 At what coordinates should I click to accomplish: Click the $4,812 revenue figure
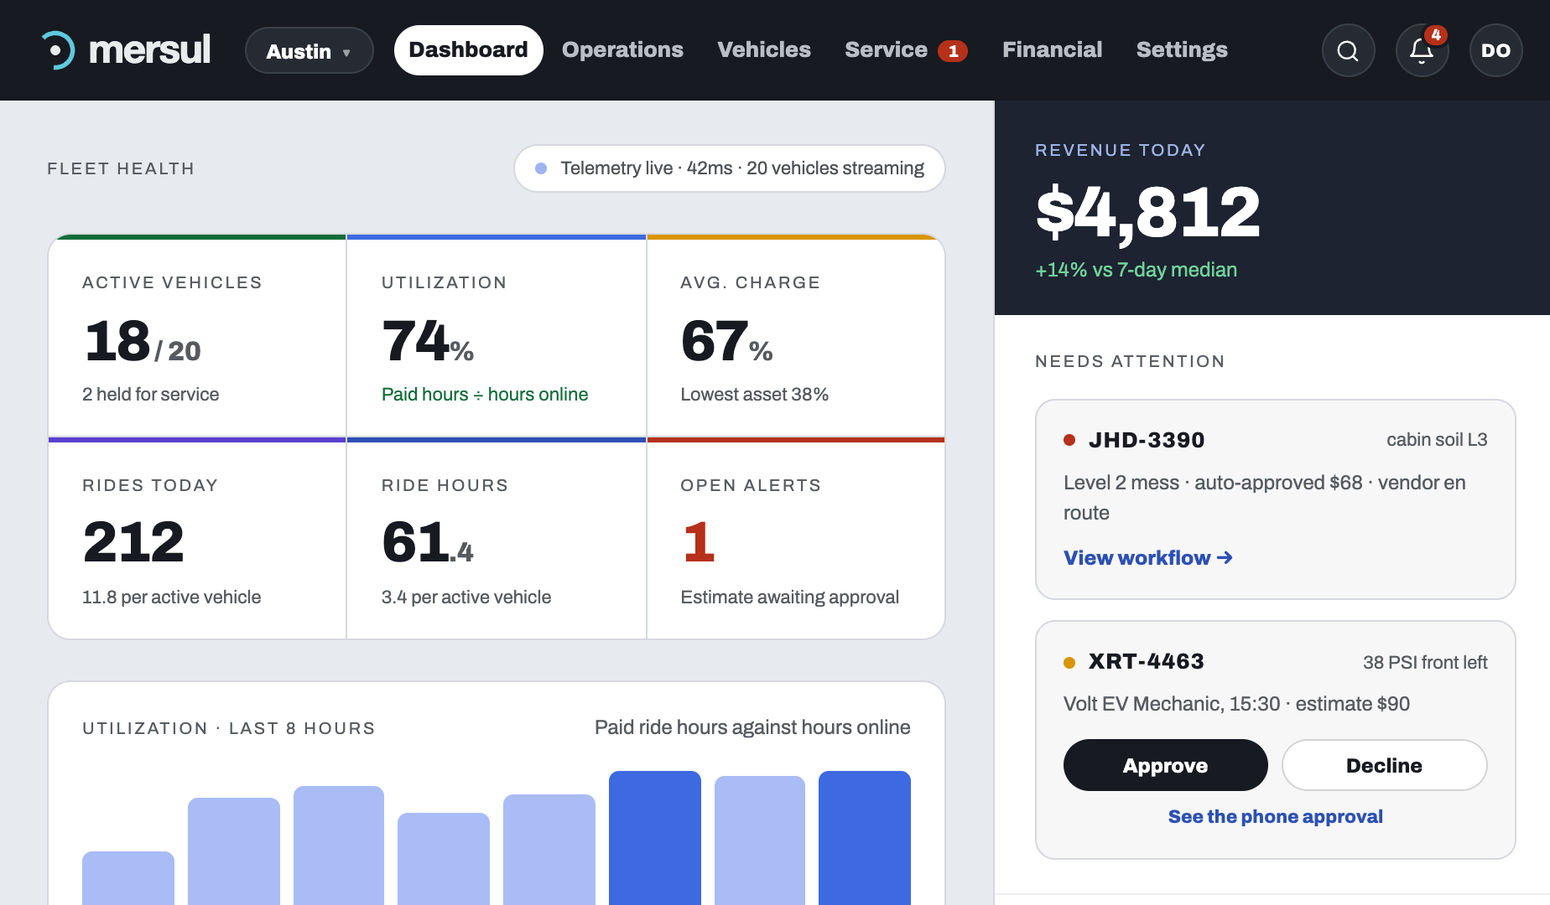(1147, 213)
